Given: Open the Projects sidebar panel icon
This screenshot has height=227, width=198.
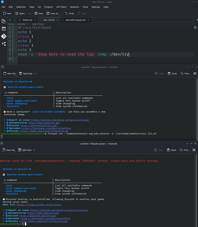Looking at the screenshot, I should 4,29.
